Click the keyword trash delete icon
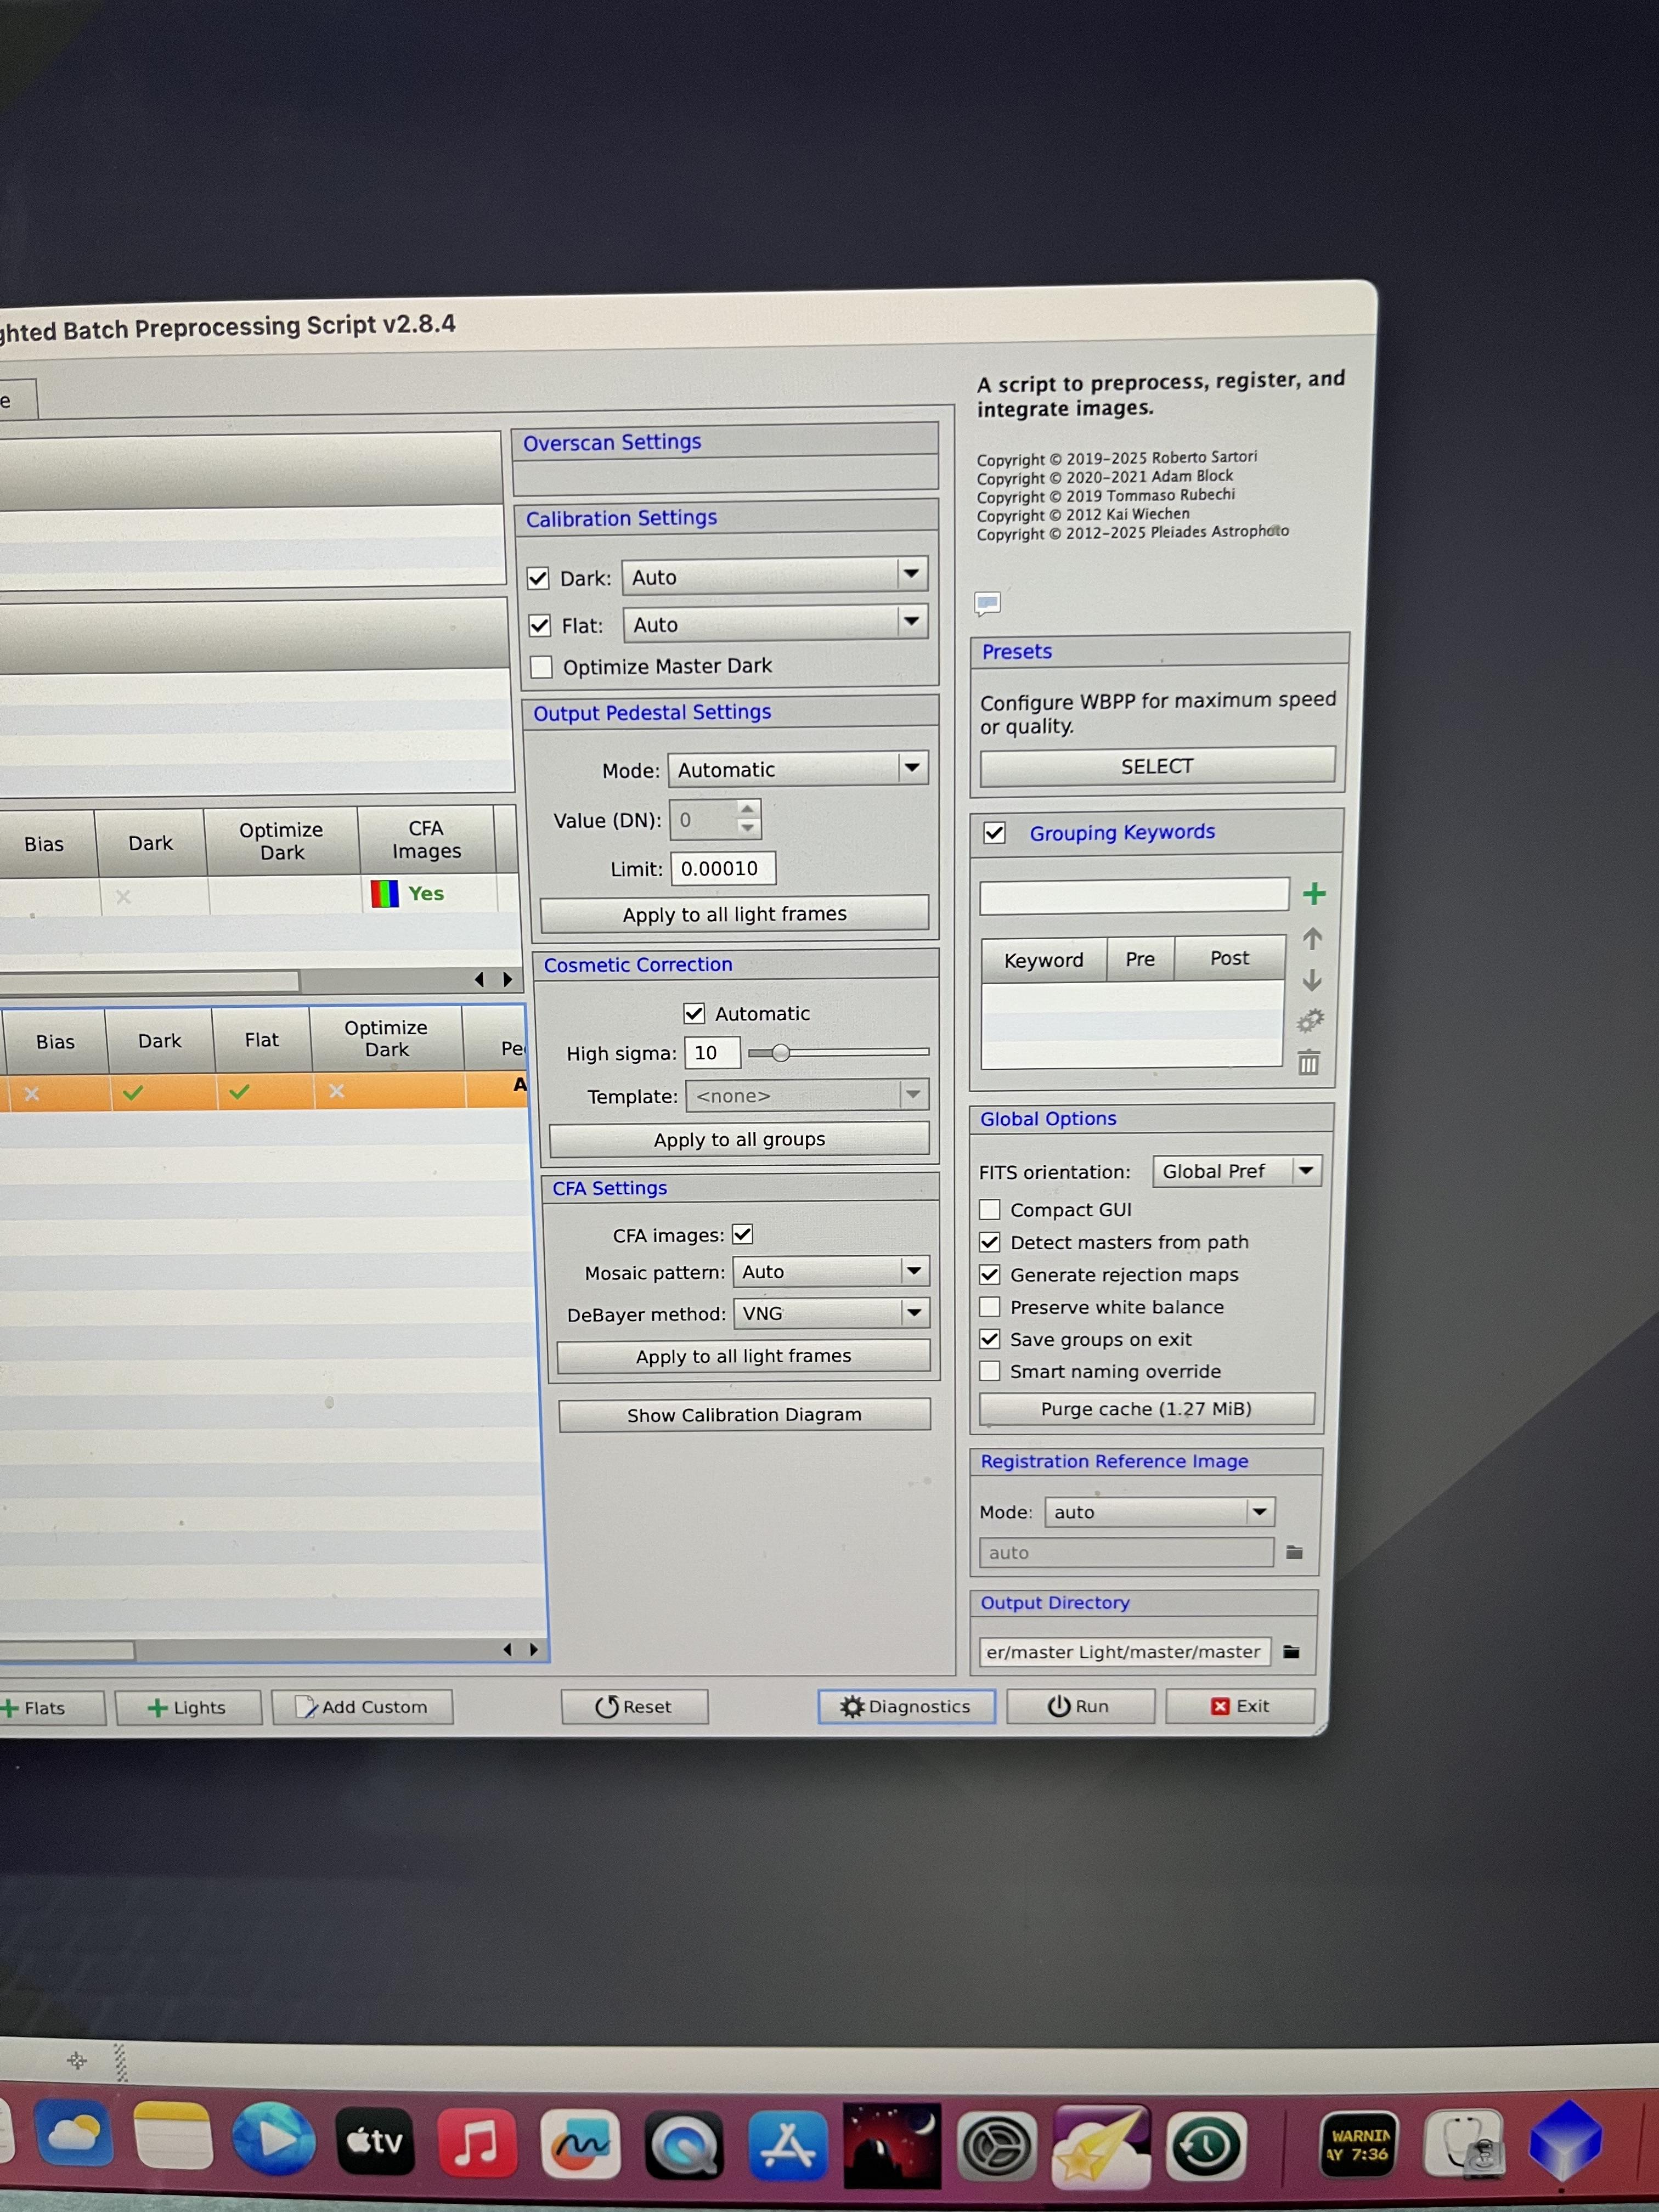 click(1308, 1062)
